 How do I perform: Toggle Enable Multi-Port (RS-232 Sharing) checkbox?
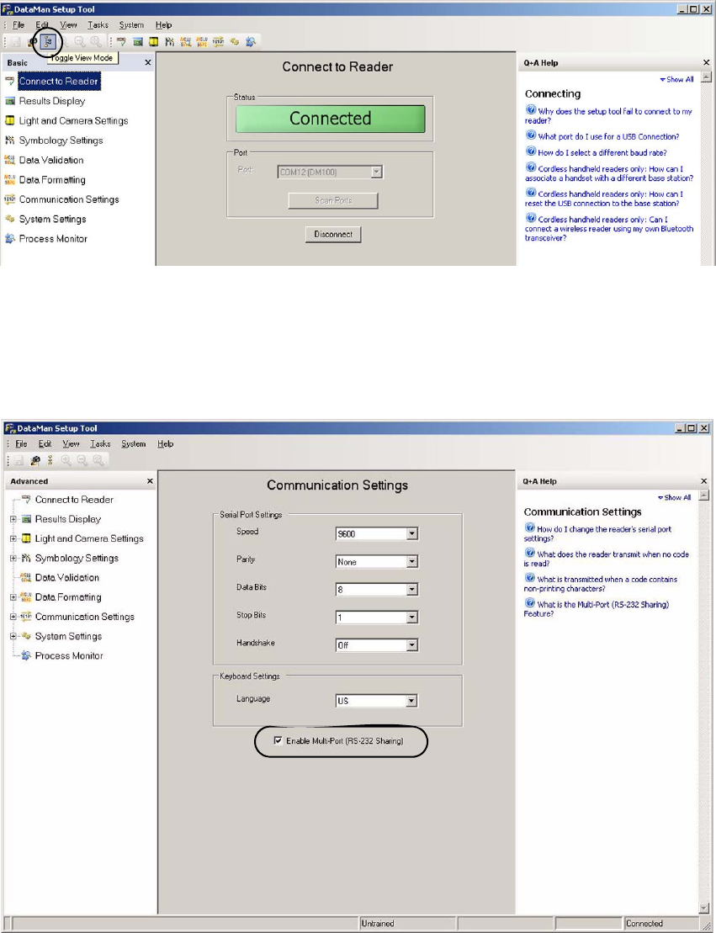[x=278, y=740]
